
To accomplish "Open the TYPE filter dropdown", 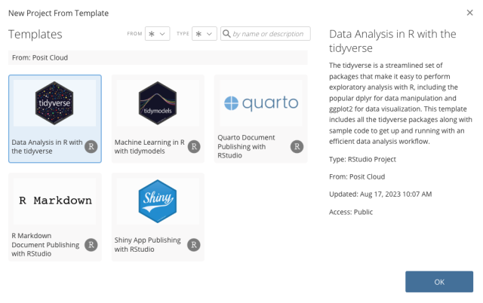I will (205, 33).
